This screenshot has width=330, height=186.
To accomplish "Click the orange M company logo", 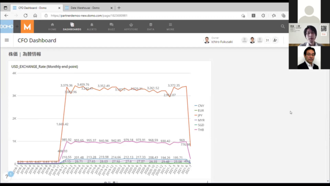I will (x=27, y=26).
